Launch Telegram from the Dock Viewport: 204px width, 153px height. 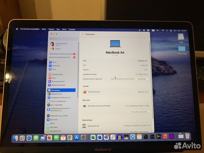(x=133, y=137)
